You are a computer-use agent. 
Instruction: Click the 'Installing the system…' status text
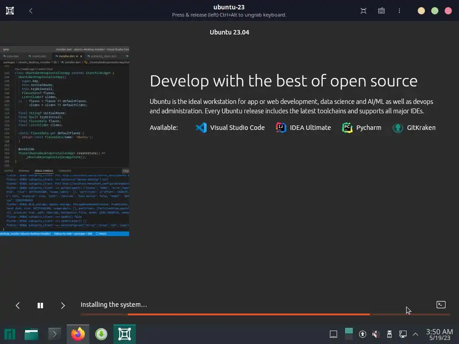click(114, 305)
